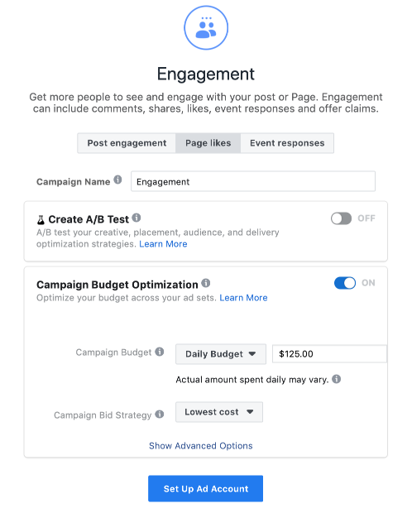Select the Page likes tab
The width and height of the screenshot is (412, 513).
click(x=208, y=143)
